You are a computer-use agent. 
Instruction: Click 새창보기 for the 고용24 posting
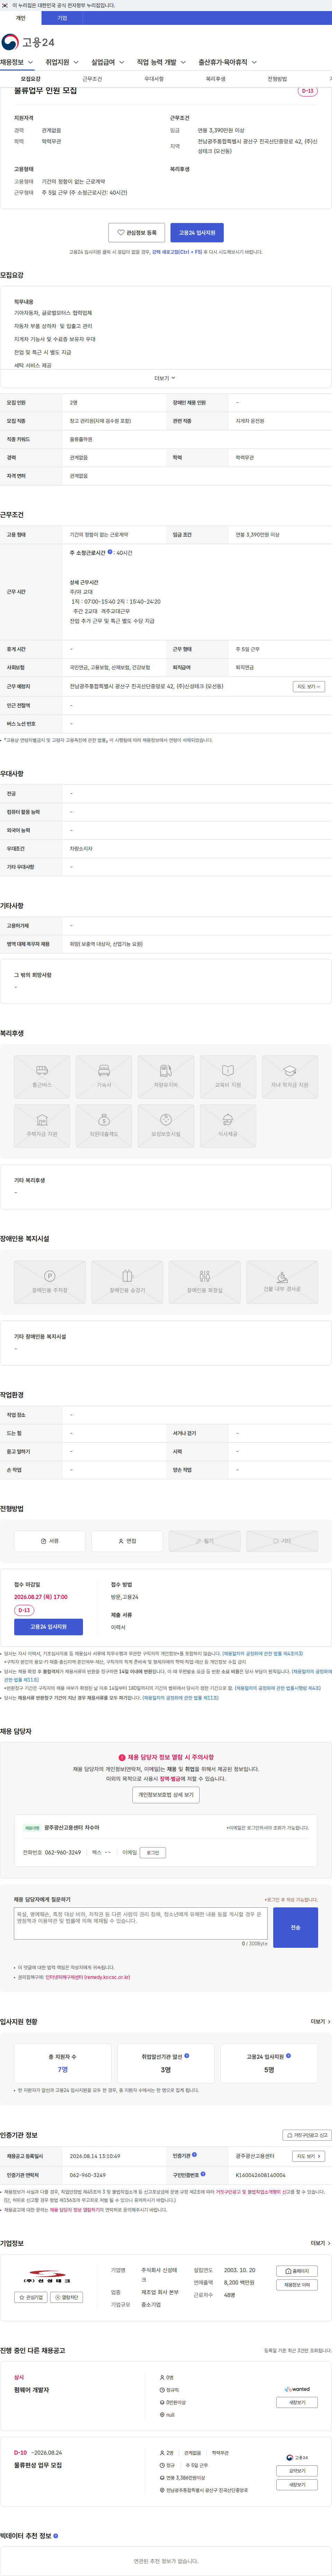click(297, 2485)
